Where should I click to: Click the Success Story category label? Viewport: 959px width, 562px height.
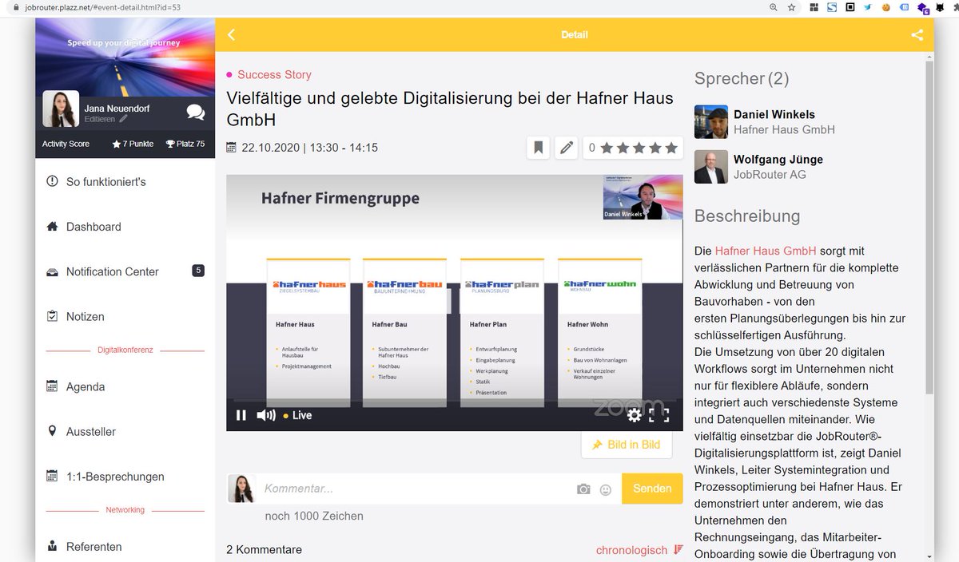(x=274, y=74)
